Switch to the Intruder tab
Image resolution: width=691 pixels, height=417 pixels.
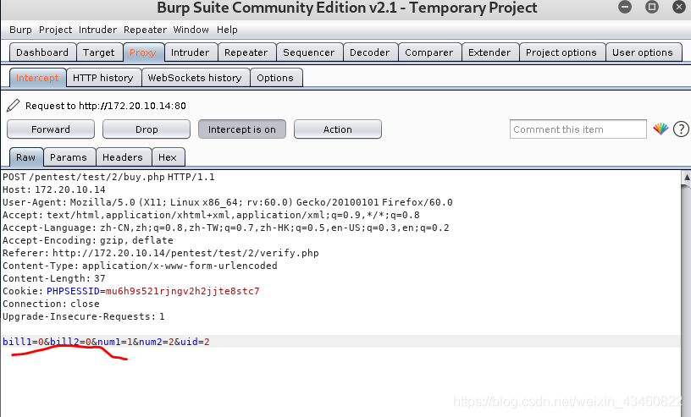[190, 52]
